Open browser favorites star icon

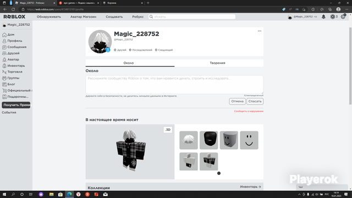[x=322, y=9]
